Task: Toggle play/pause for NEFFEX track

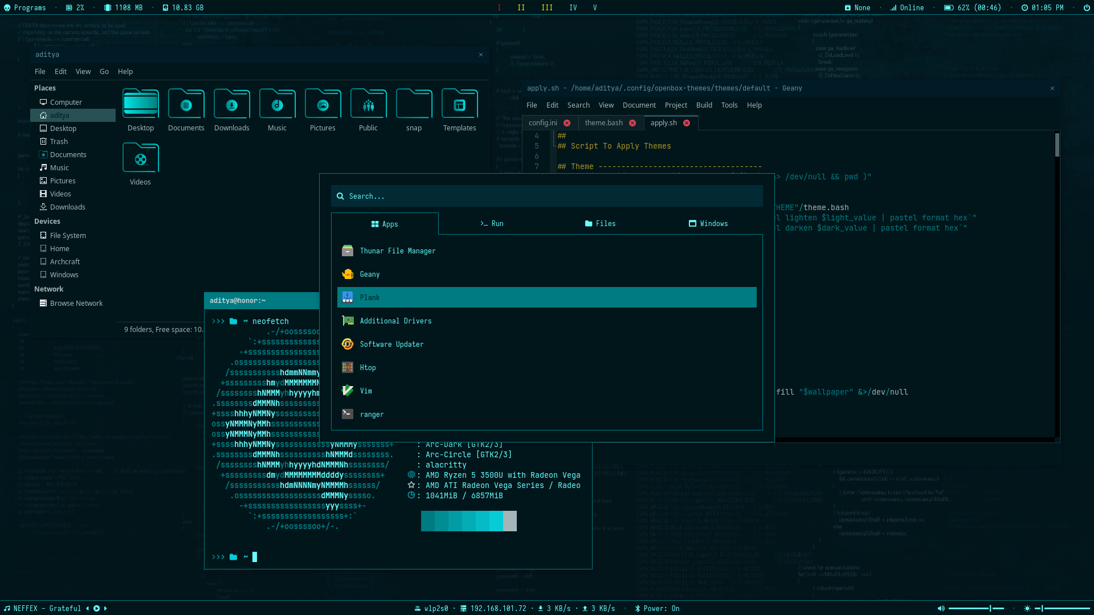Action: 97,609
